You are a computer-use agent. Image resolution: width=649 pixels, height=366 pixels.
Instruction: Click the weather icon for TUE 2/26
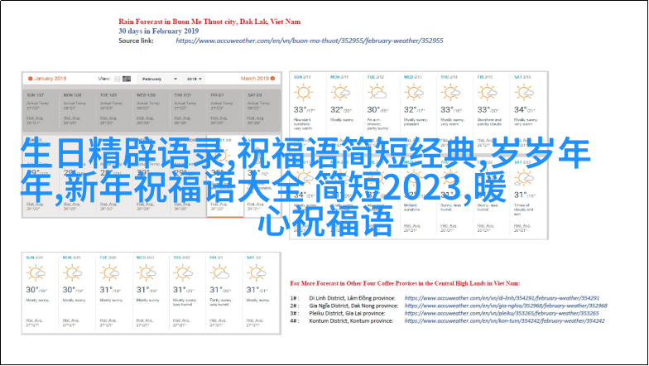[x=109, y=273]
